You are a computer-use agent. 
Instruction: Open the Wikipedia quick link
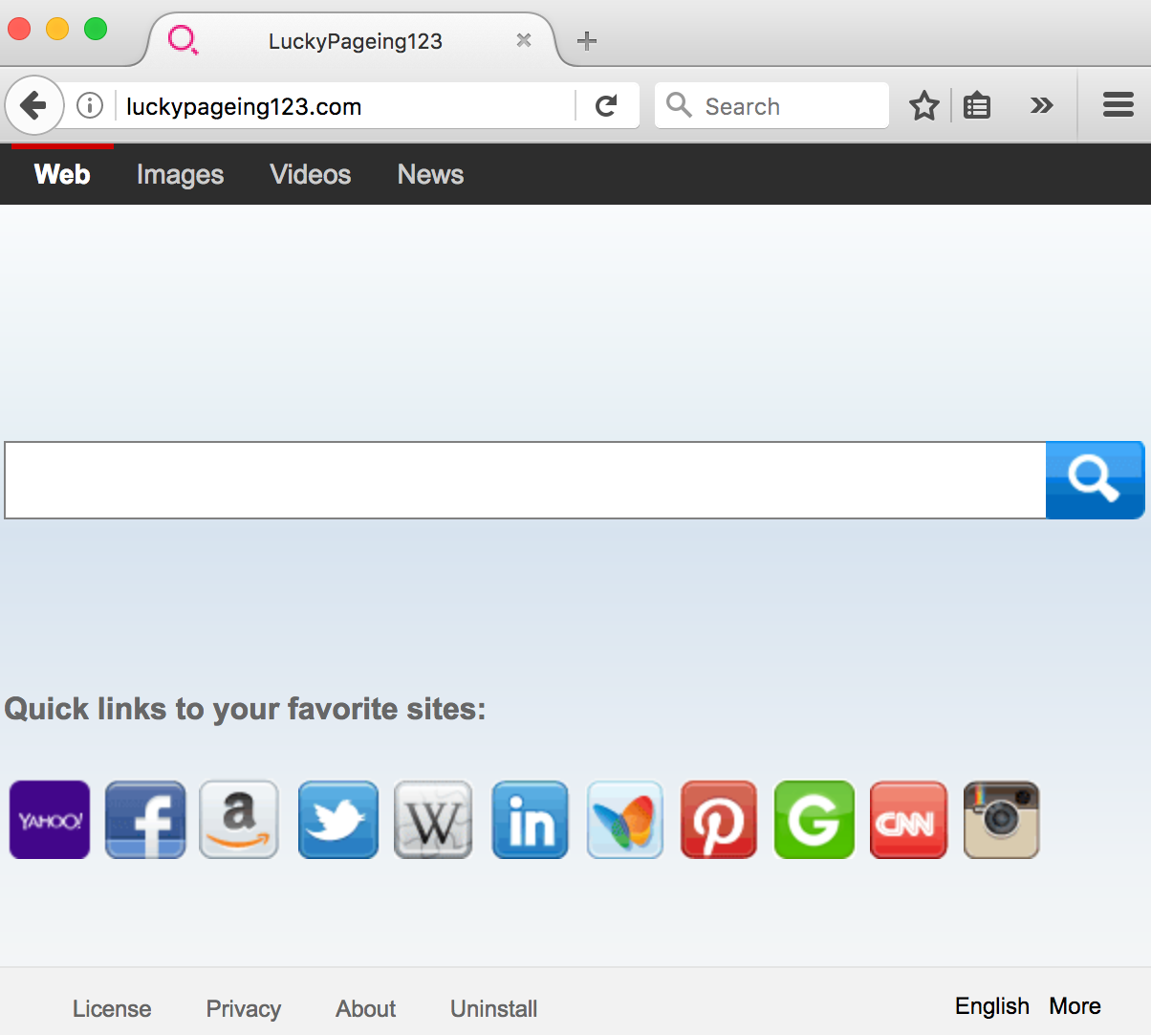pos(433,820)
